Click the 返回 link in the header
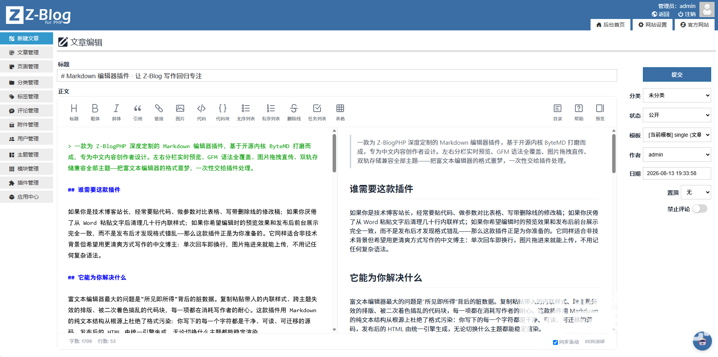Viewport: 718px width, 357px height. pyautogui.click(x=660, y=14)
